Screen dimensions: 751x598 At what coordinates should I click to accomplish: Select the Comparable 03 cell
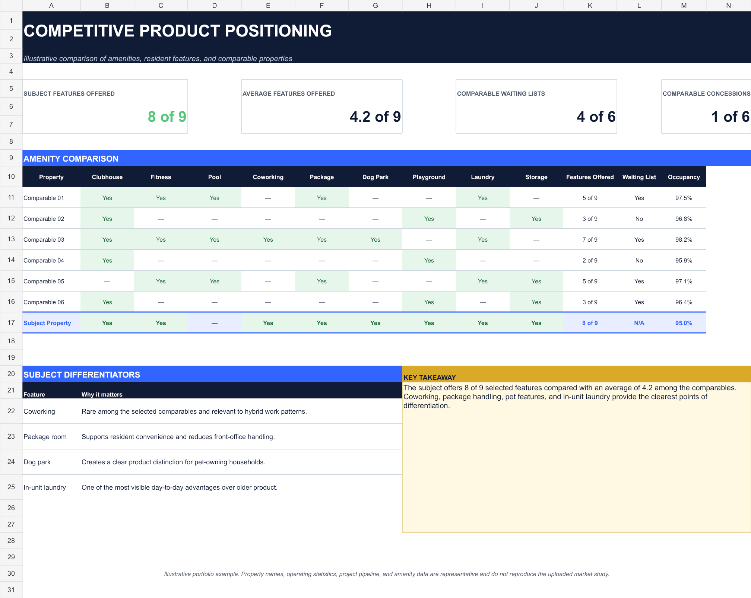tap(51, 239)
